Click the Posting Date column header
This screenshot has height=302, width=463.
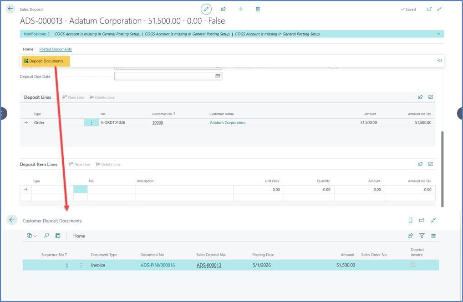[x=263, y=255]
